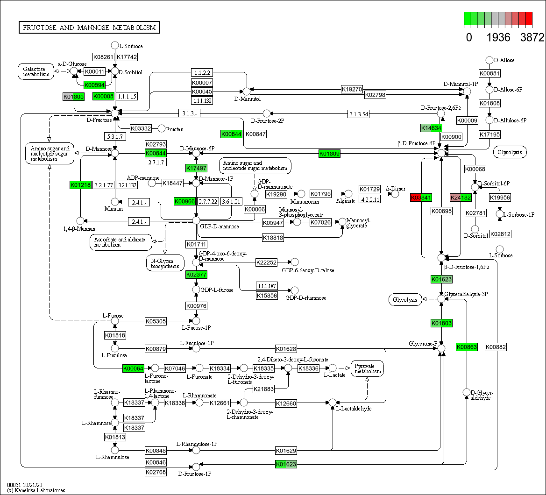The width and height of the screenshot is (546, 495).
Task: Select the L-Rhamnulose compound circle
Action: coord(115,450)
